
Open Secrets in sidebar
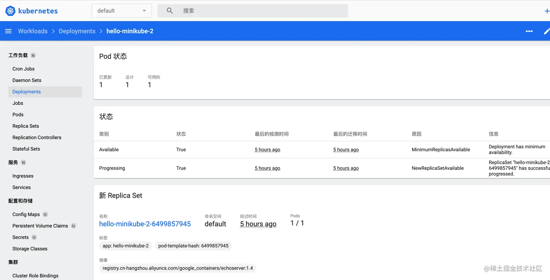(x=20, y=237)
